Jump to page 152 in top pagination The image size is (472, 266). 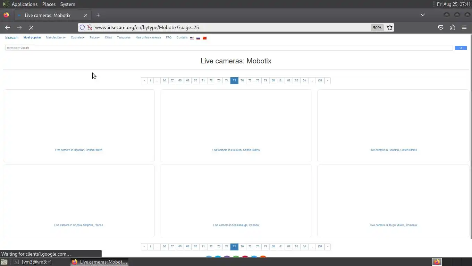[320, 81]
